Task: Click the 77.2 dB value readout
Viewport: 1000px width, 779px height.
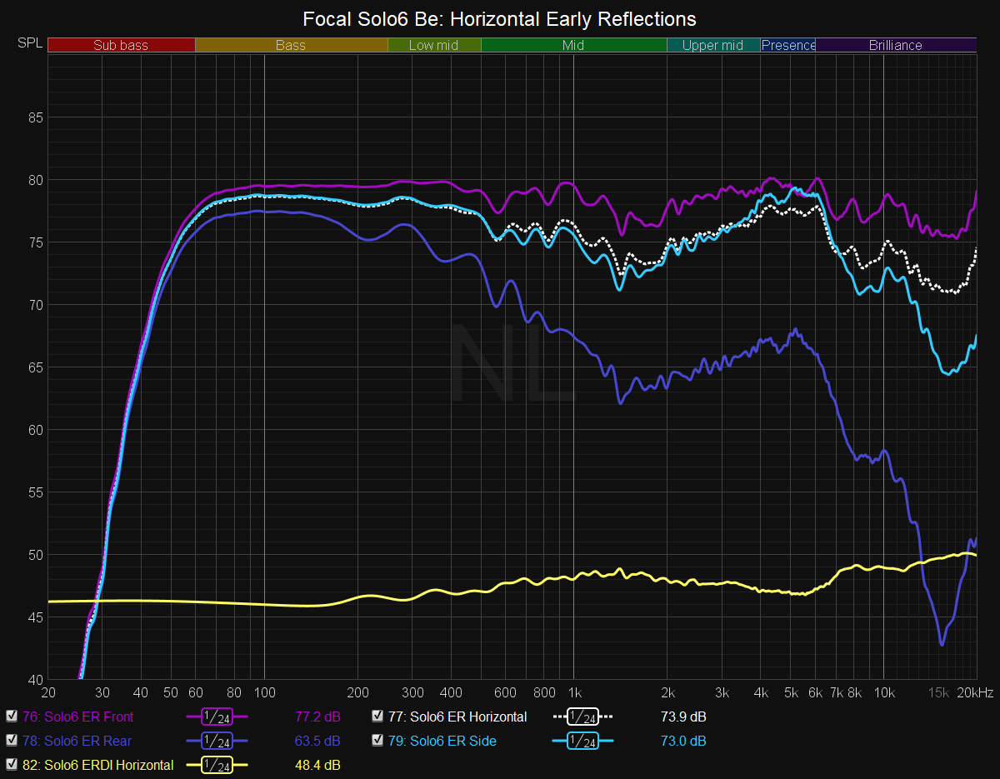Action: (317, 717)
